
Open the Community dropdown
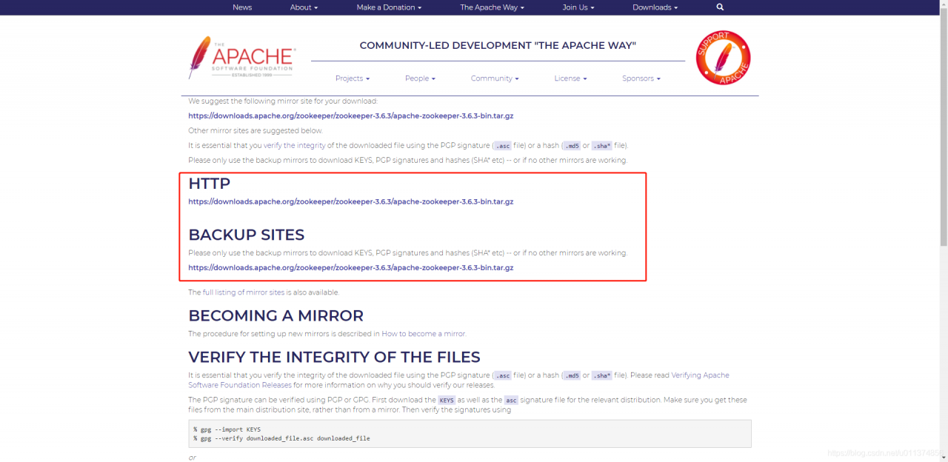click(495, 78)
